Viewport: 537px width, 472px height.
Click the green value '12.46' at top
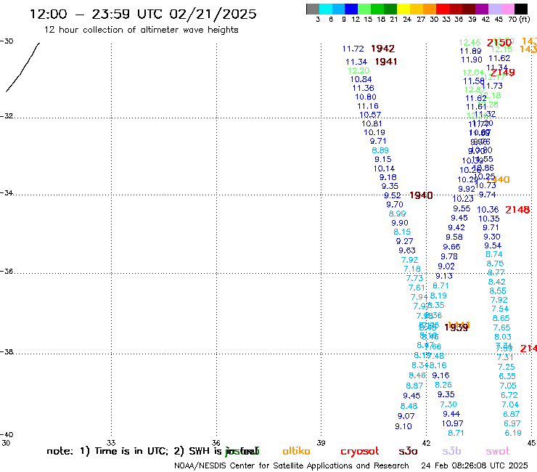[x=470, y=43]
